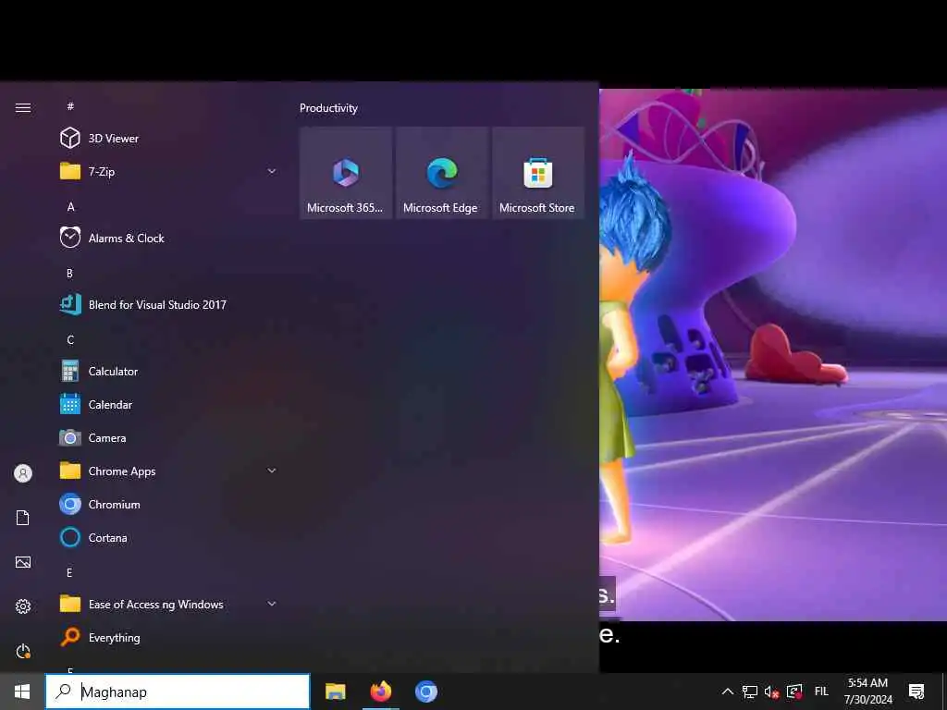The width and height of the screenshot is (947, 710).
Task: Expand Ease of Access ng Windows chevron
Action: click(x=272, y=604)
